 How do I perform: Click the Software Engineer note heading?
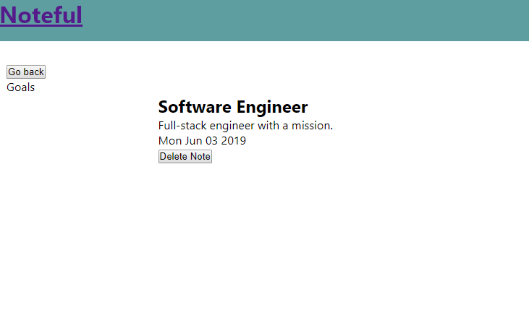[232, 107]
